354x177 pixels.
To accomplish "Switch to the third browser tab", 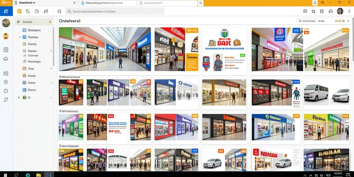I will [x=167, y=3].
